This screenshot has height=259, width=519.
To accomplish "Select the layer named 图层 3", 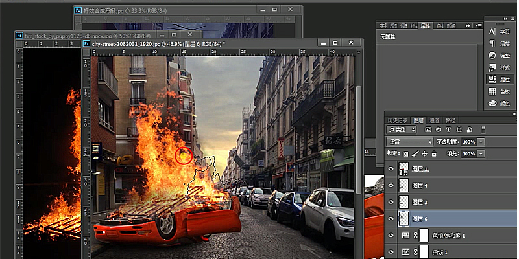I will (420, 202).
